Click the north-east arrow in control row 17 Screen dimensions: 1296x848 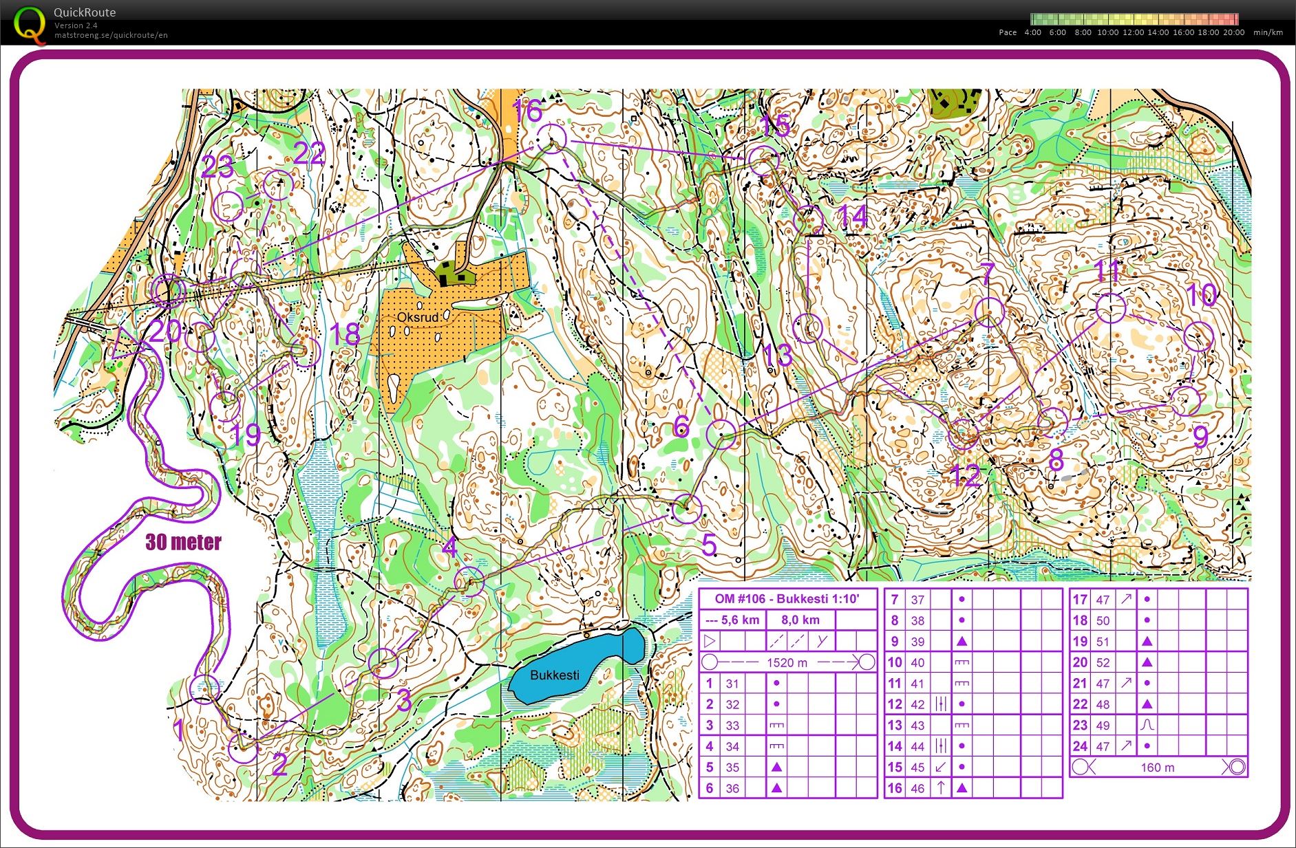(1126, 599)
